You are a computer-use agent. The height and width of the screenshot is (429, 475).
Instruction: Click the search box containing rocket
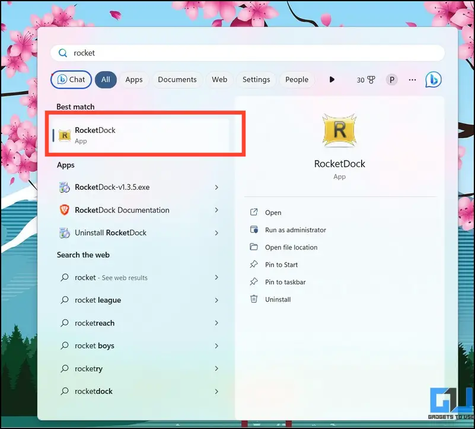pyautogui.click(x=247, y=53)
